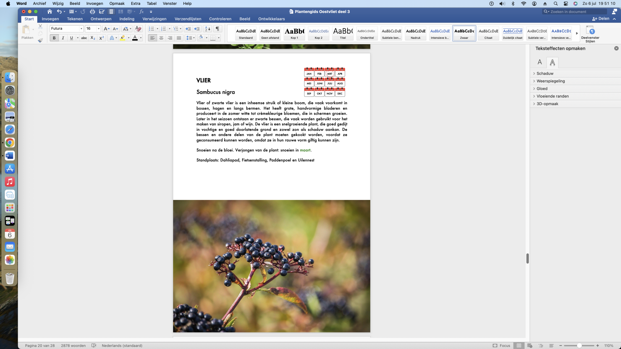Apply superscript formatting
Image resolution: width=621 pixels, height=349 pixels.
click(x=102, y=38)
